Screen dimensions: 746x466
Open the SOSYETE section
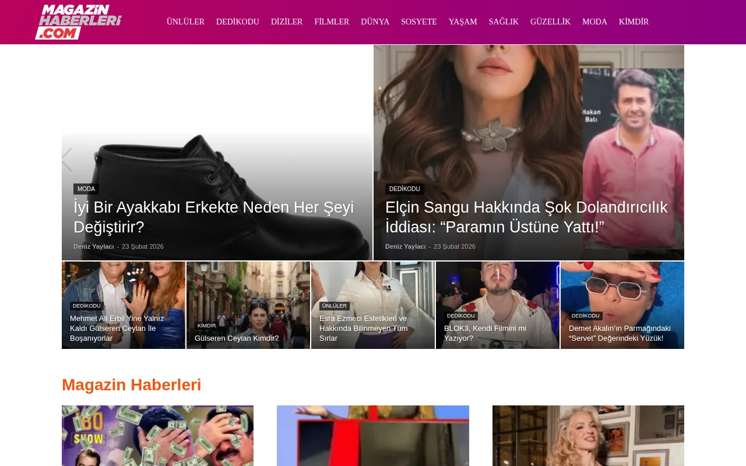[418, 22]
